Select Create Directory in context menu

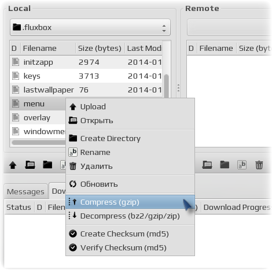[130, 138]
